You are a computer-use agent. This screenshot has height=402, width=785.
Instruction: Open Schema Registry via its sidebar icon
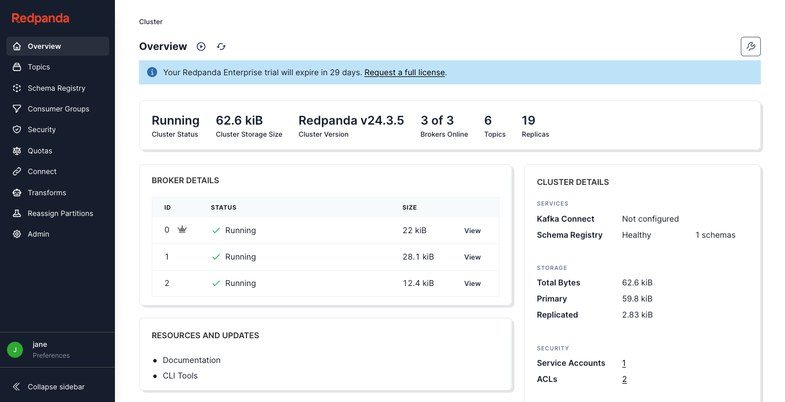point(17,88)
